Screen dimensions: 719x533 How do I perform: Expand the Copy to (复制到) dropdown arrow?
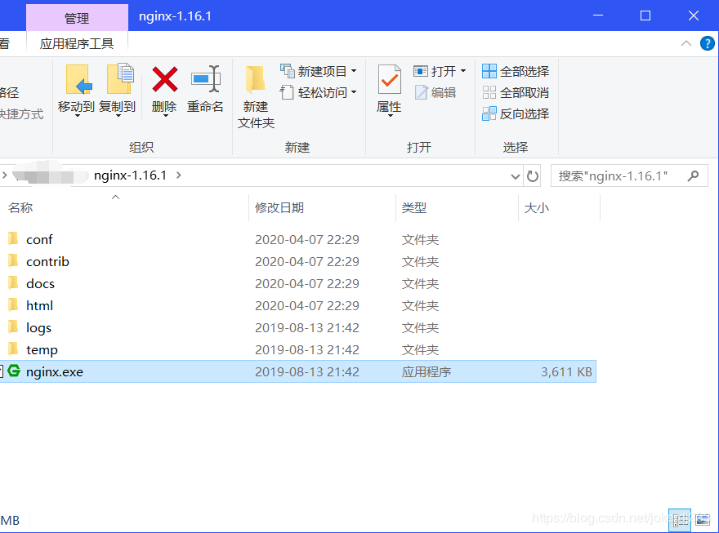[x=118, y=116]
